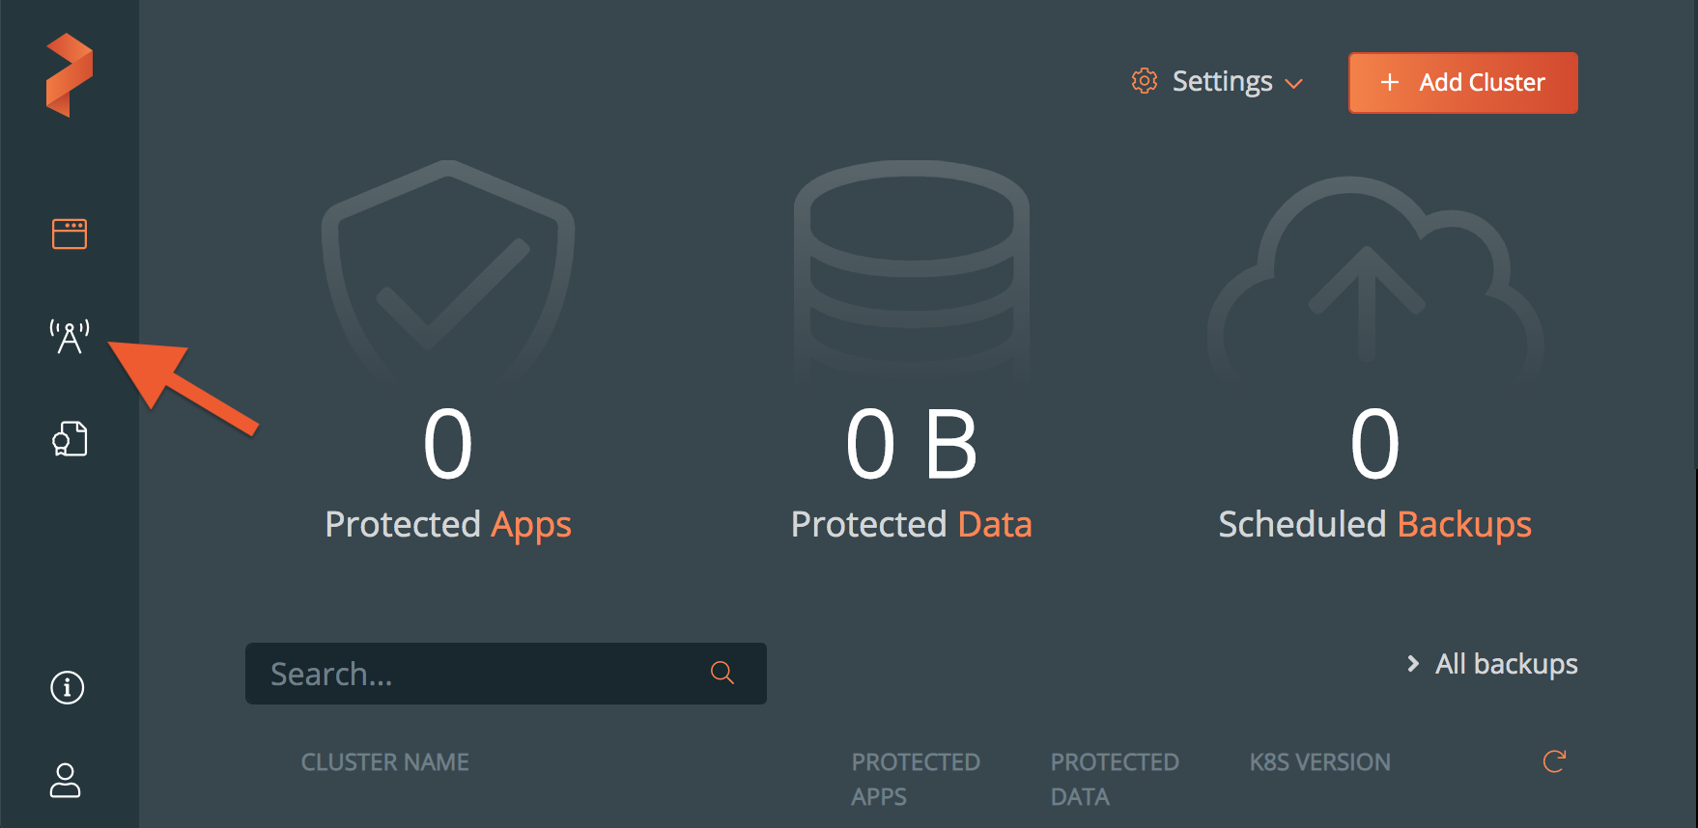1698x828 pixels.
Task: Click the PROTECTED APPS column header
Action: [x=915, y=779]
